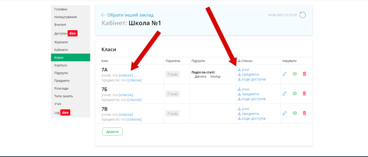The height and width of the screenshot is (157, 368).
Task: Delete class 7Б using trash icon
Action: pos(305,93)
